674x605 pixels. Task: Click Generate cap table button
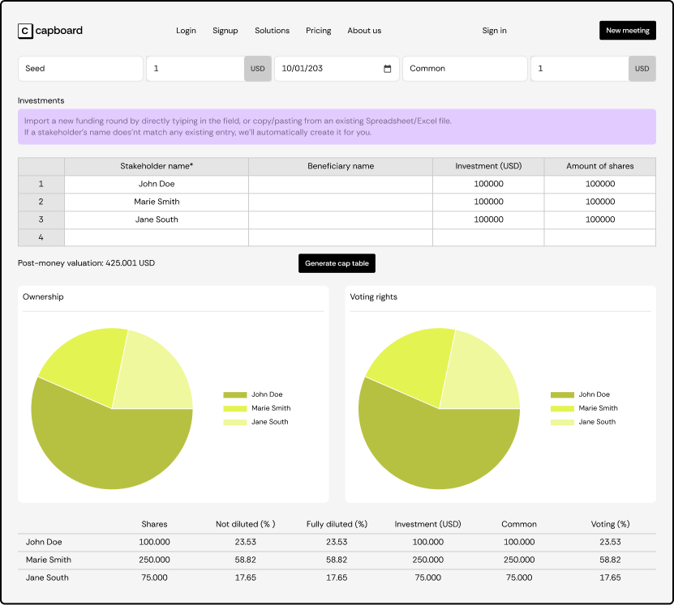point(337,263)
